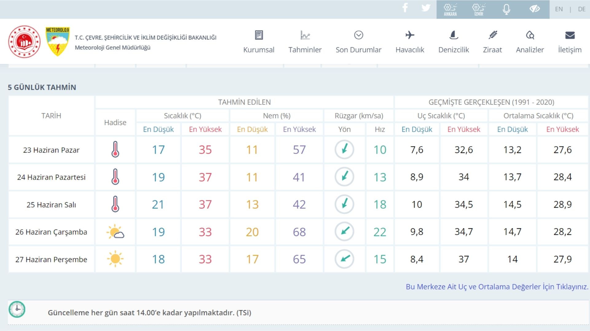Click the Havacılık airplane icon
590x331 pixels.
(410, 35)
